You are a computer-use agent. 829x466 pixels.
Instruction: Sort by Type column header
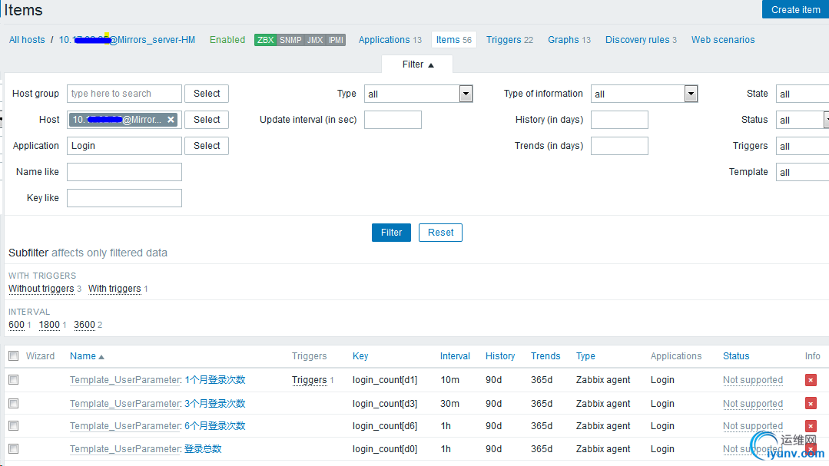(x=585, y=356)
